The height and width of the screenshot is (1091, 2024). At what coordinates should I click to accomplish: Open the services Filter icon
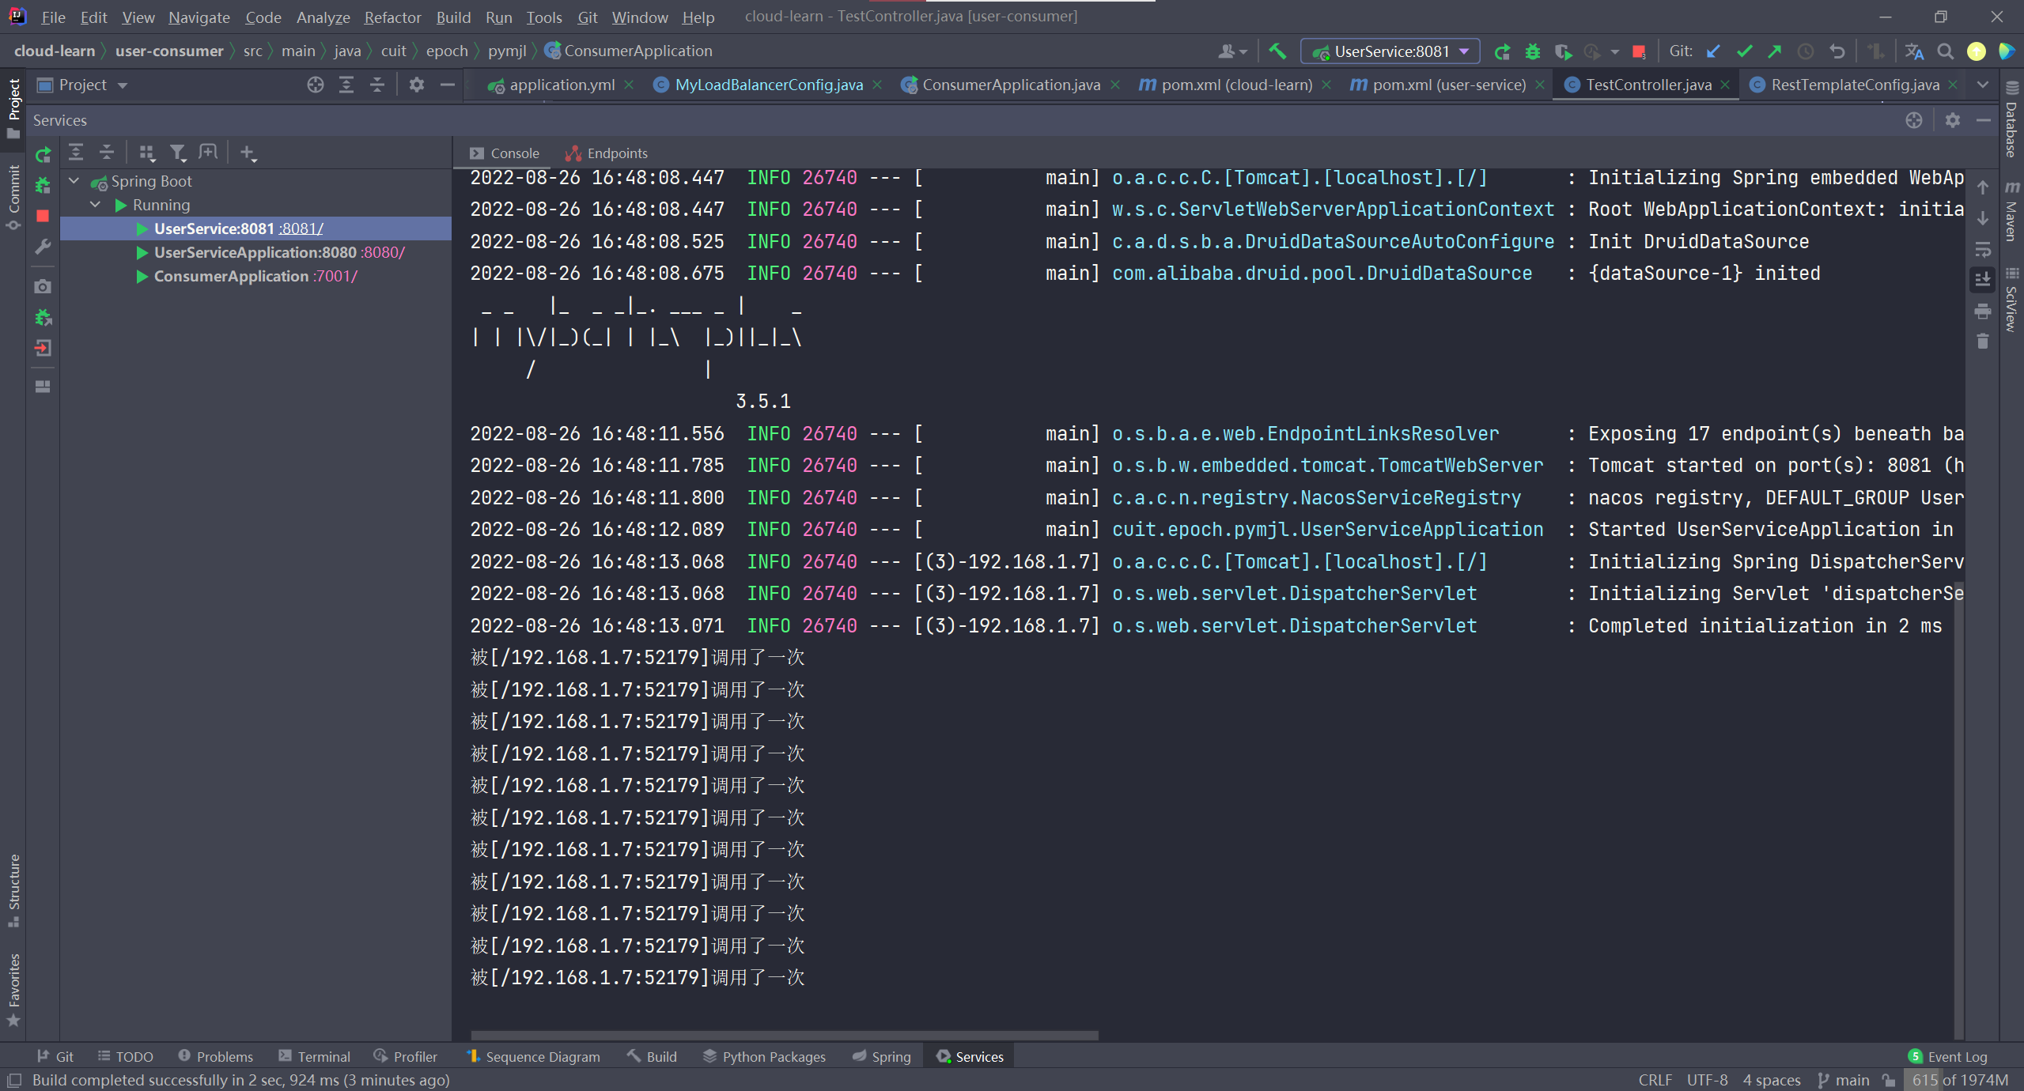point(178,153)
